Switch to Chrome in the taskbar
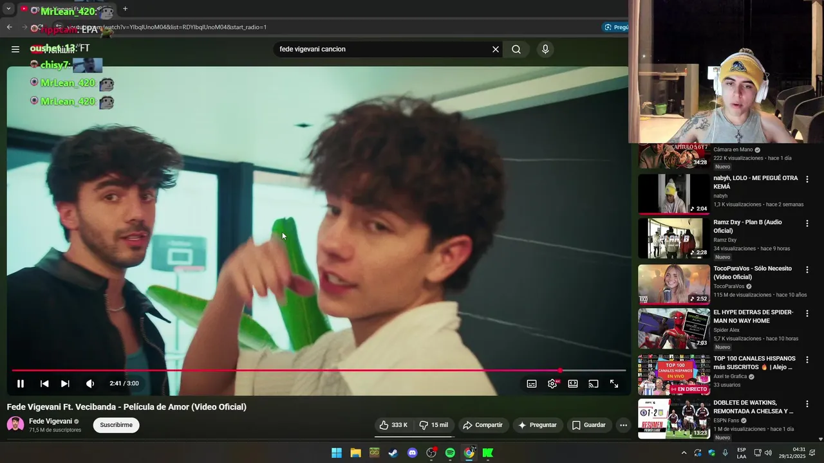 point(469,453)
